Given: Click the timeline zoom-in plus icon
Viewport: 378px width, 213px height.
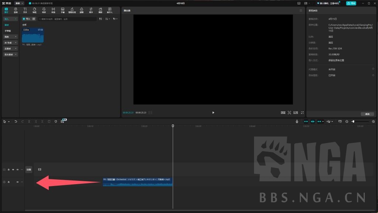Looking at the screenshot, I should click(373, 121).
